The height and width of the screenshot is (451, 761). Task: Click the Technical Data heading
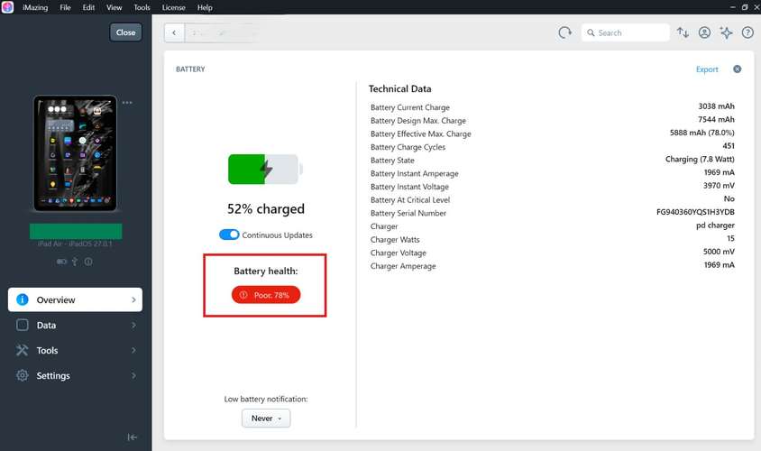click(x=399, y=88)
